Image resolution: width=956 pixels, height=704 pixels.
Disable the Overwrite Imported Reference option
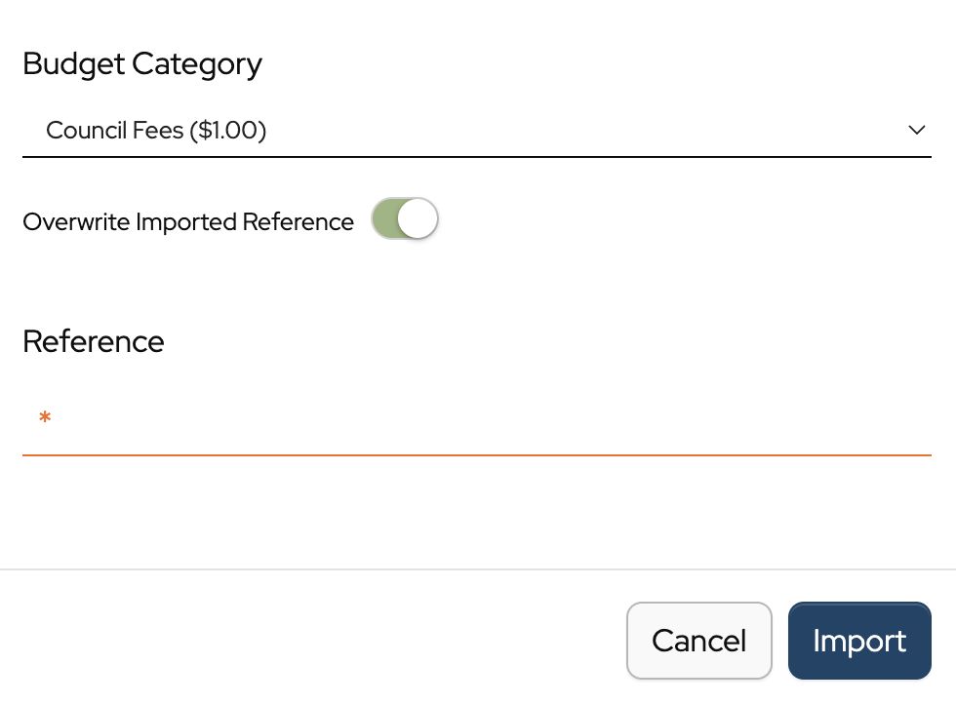pos(405,219)
